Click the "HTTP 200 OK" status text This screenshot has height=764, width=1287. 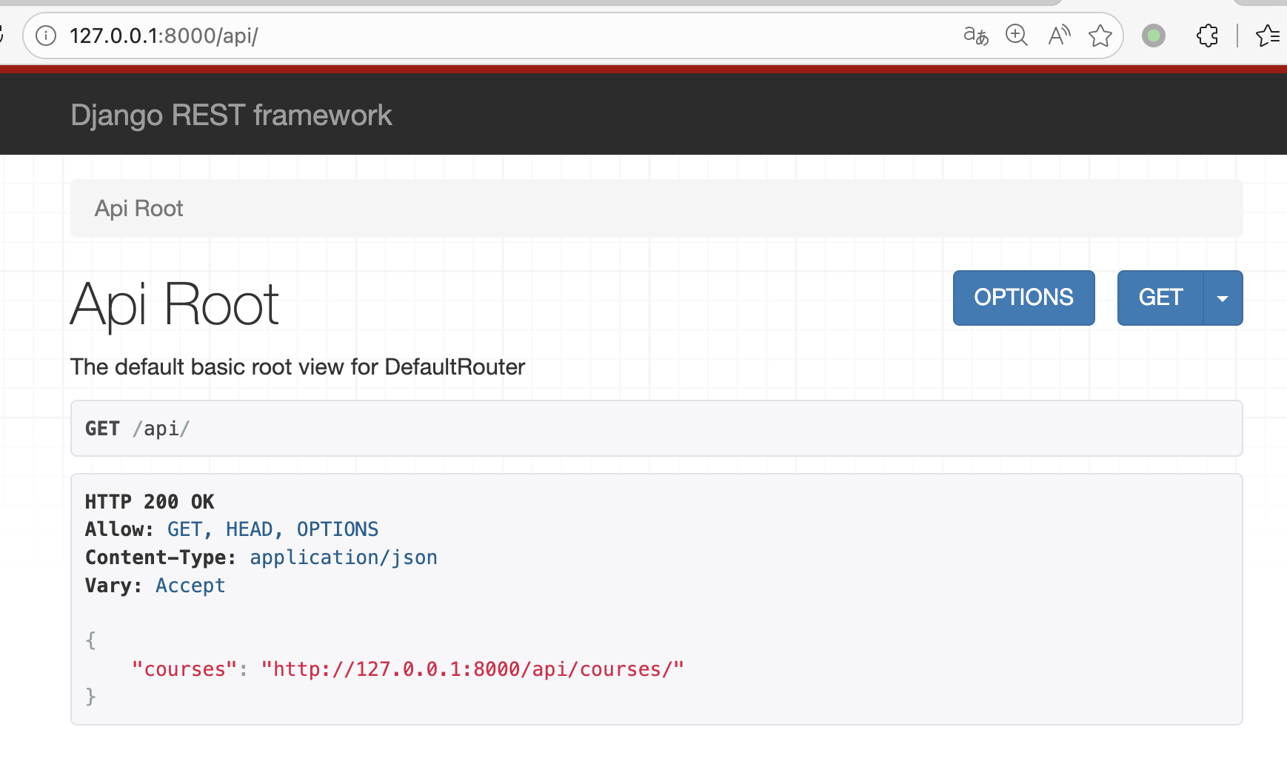click(150, 502)
